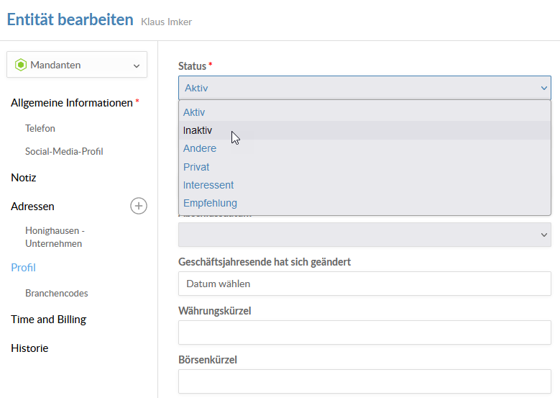Image resolution: width=560 pixels, height=398 pixels.
Task: Navigate to the Notiz section
Action: 24,178
